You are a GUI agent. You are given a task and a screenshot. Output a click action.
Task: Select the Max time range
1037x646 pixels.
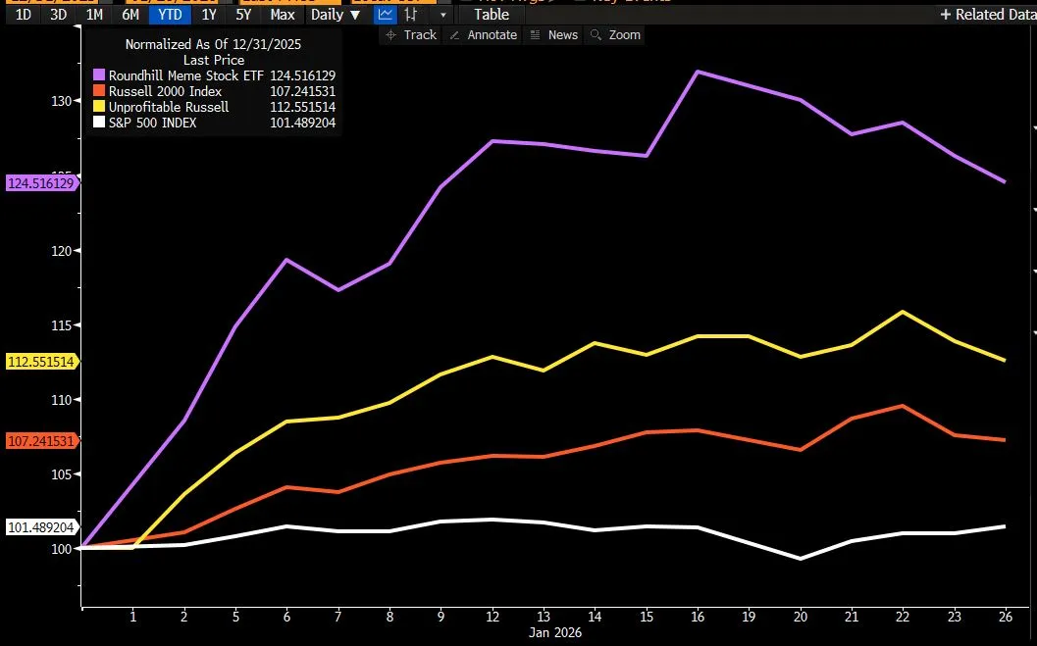(283, 15)
